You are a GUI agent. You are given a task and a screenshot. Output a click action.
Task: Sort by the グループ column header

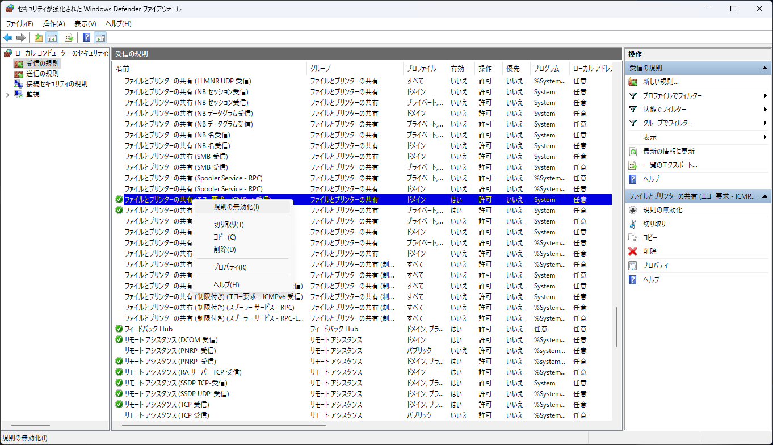355,68
